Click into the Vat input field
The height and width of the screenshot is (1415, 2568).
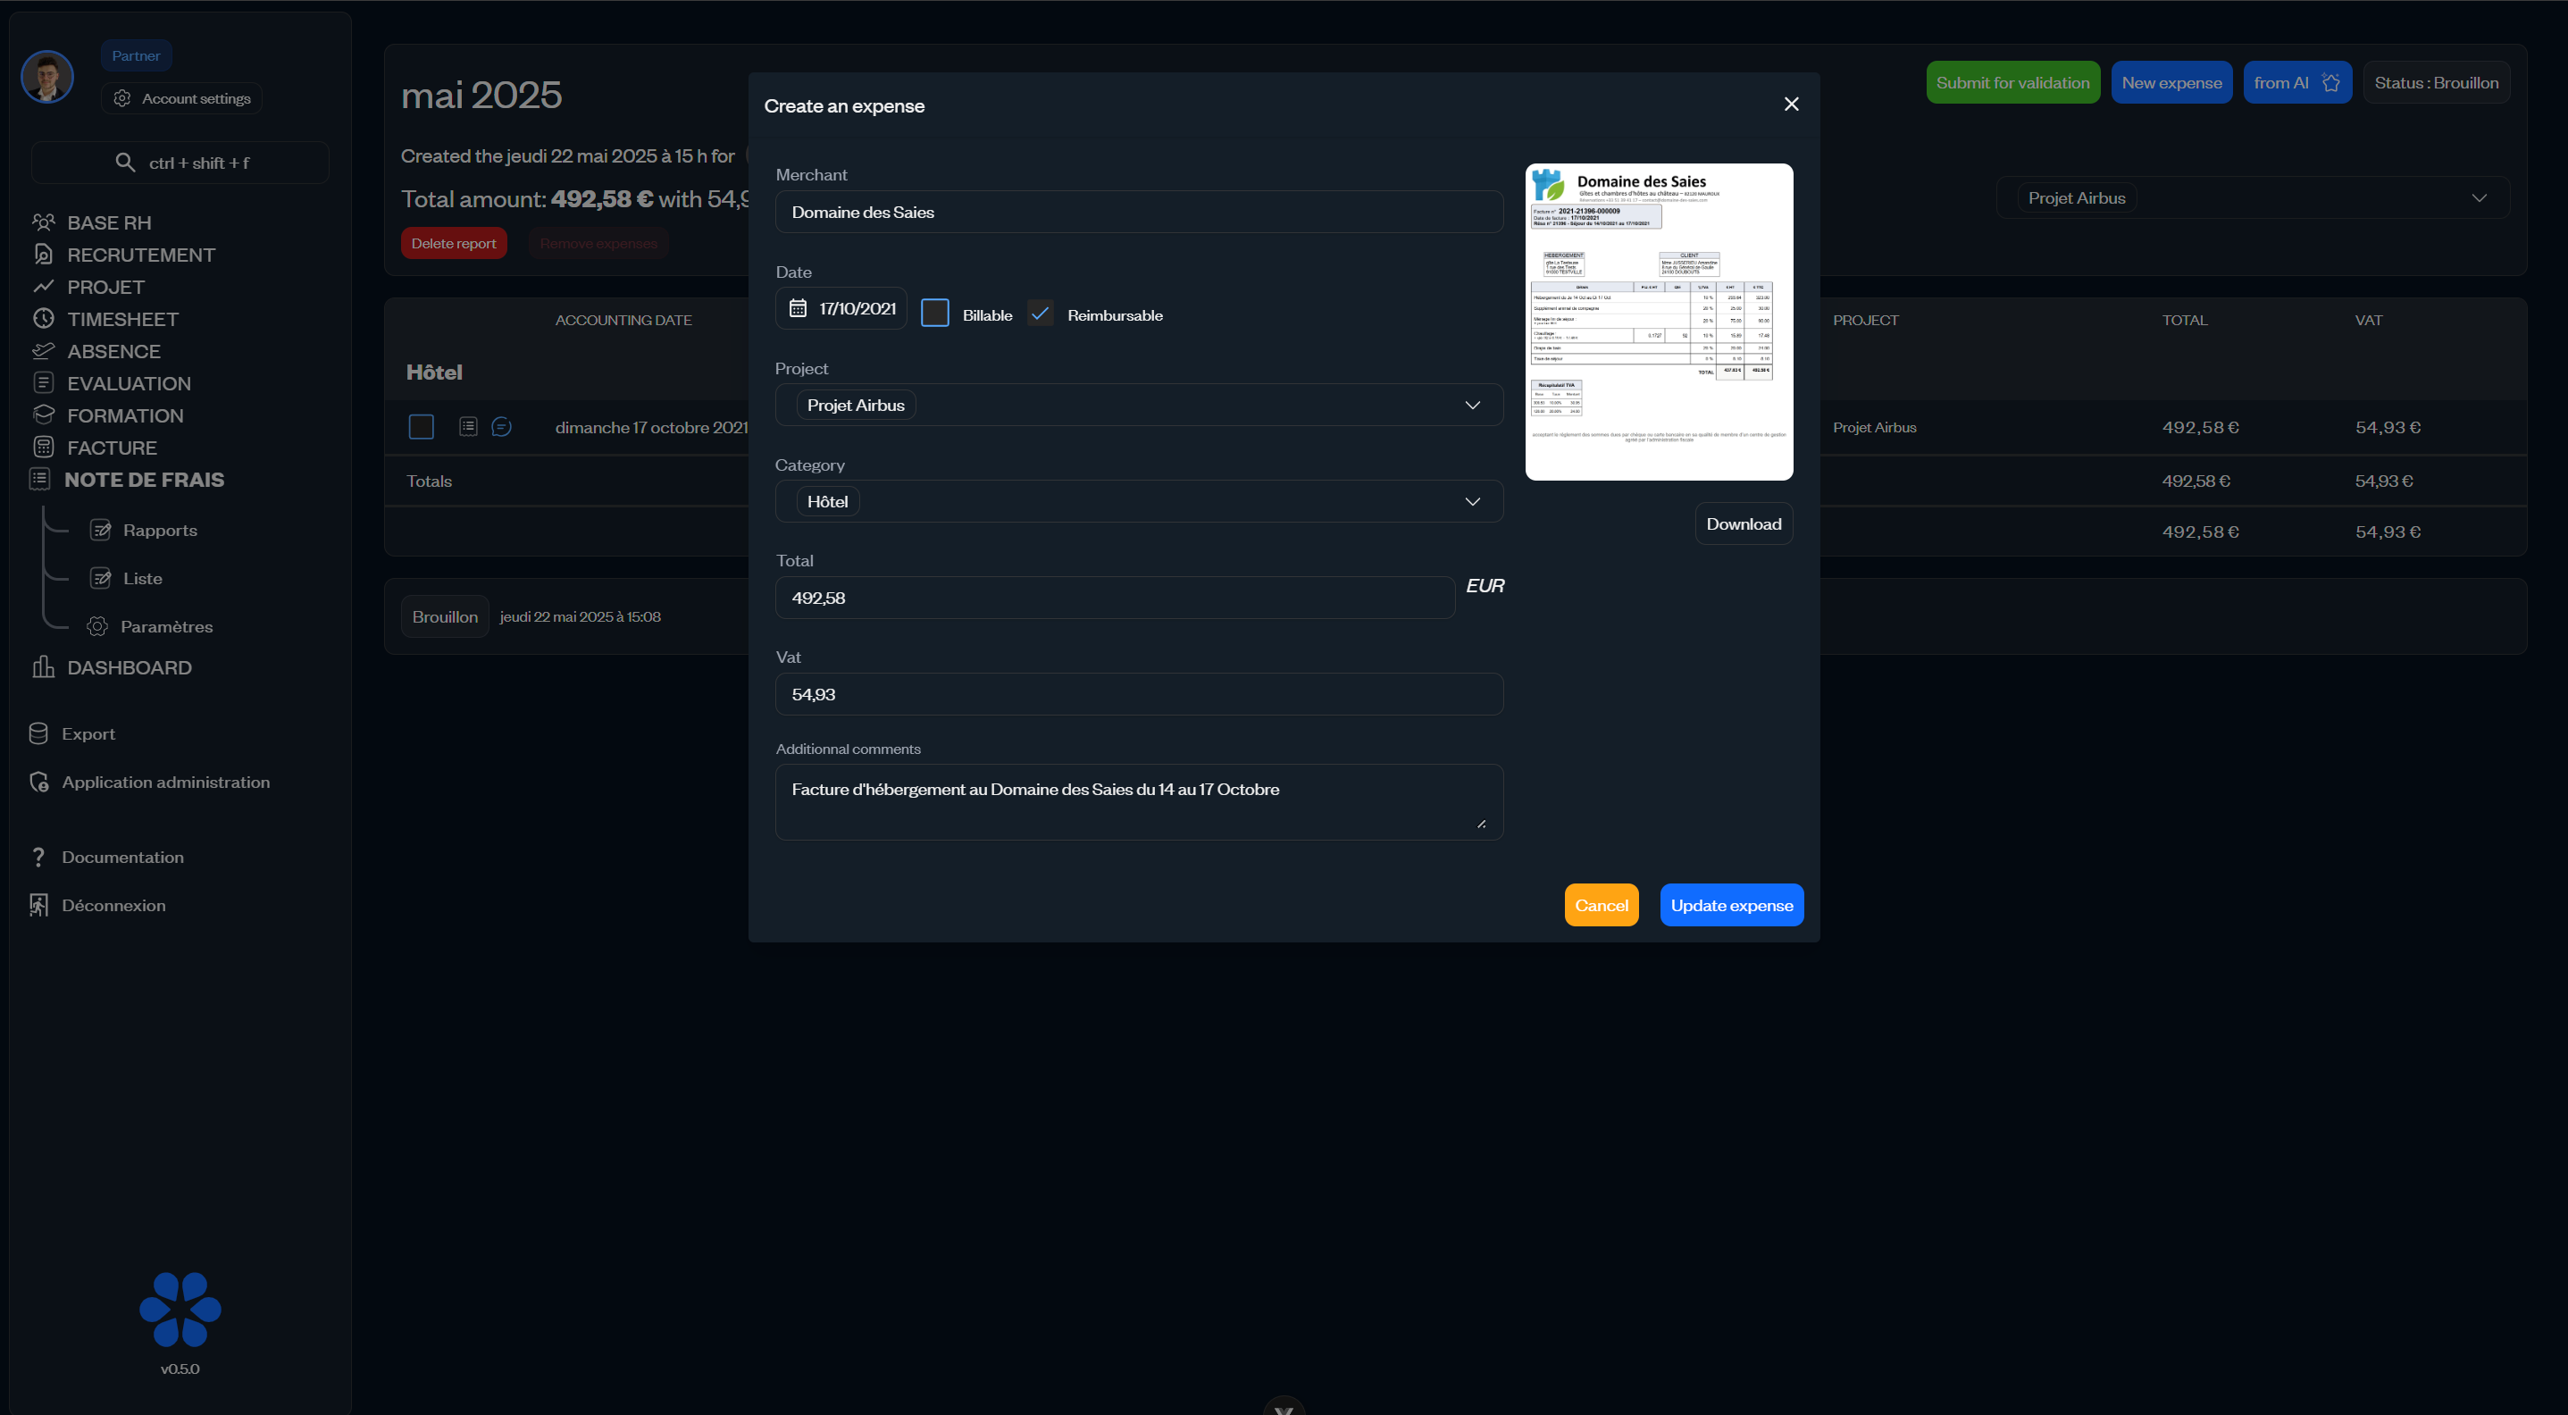point(1139,694)
